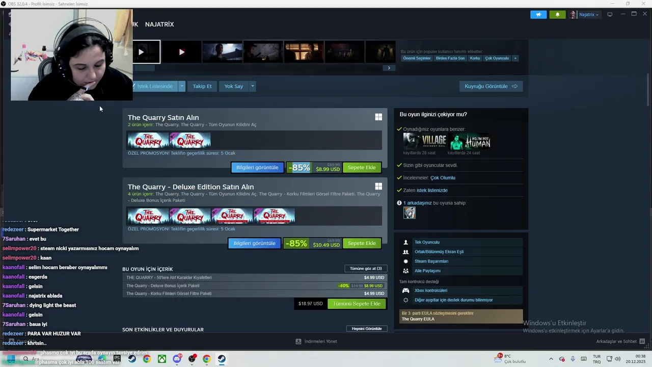Open the 50'lere Atıf Karakter Kıyafetleri DLC row

tap(254, 278)
